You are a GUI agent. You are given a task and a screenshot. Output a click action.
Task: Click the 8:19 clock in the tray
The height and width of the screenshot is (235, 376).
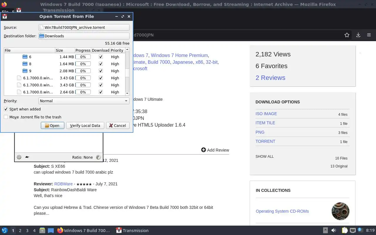pos(370,231)
